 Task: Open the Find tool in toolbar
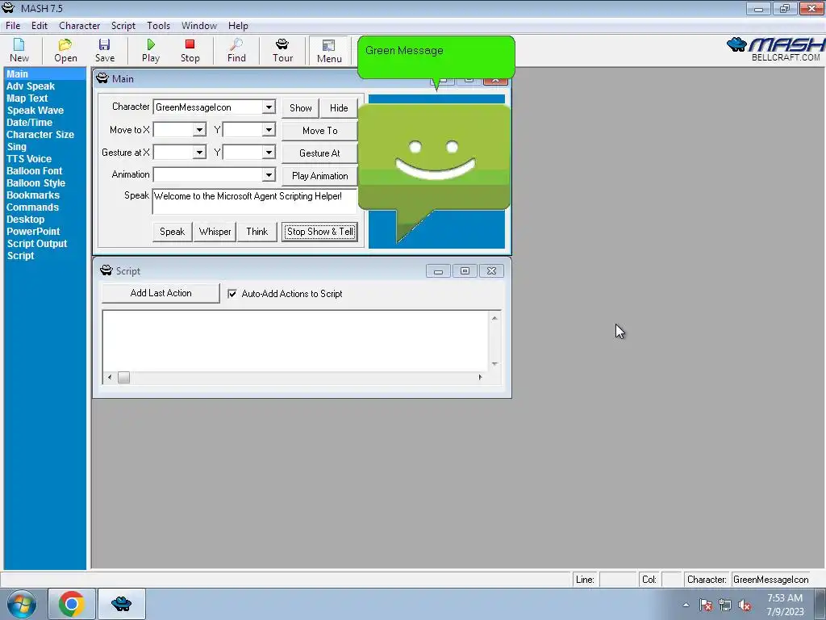point(236,51)
